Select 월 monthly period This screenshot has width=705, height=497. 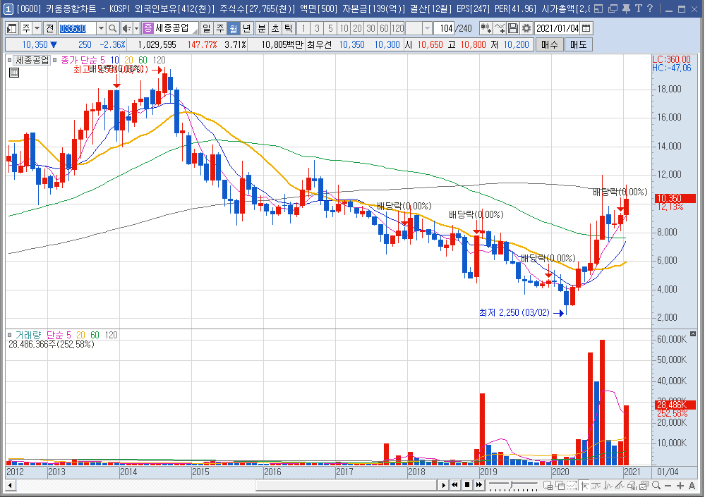click(x=234, y=29)
